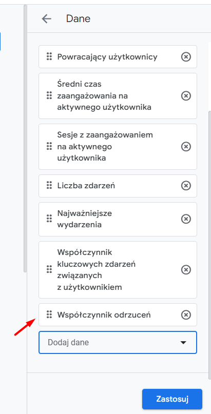
Task: Click drag handle of Średni czas zaangażowania
Action: 49,95
